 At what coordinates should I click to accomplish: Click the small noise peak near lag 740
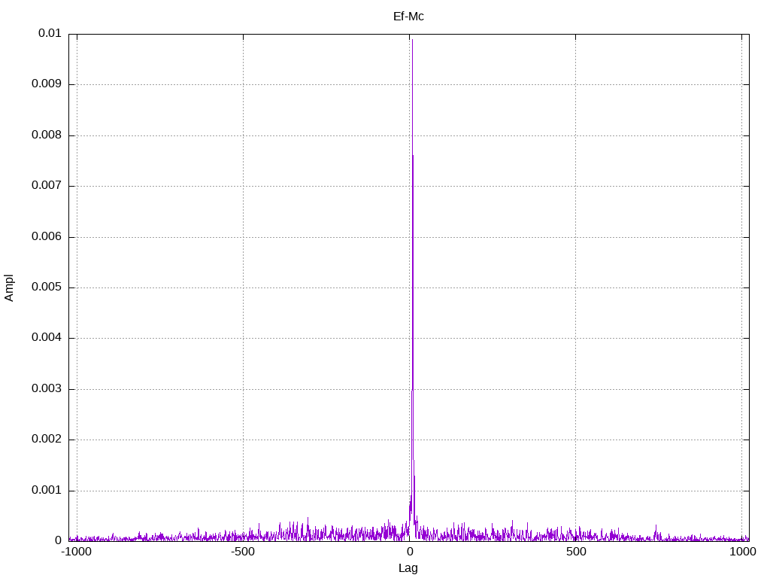[656, 527]
